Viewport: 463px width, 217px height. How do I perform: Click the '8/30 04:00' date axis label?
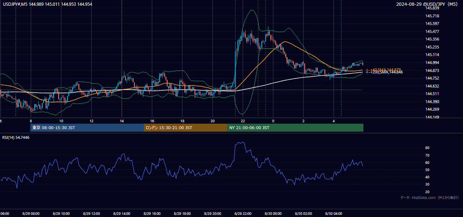(x=334, y=214)
